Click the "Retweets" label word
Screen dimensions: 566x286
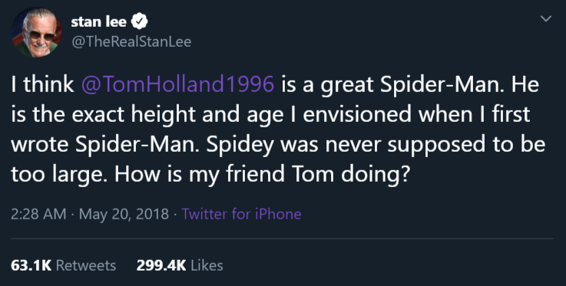(86, 265)
